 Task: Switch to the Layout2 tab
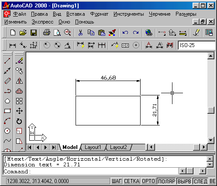pyautogui.click(x=118, y=147)
